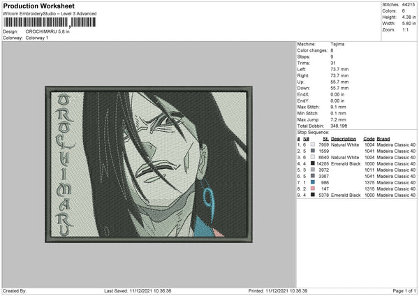Image resolution: width=419 pixels, height=296 pixels.
Task: Click the Max Stitch value '9.1 mm'
Action: [x=339, y=107]
